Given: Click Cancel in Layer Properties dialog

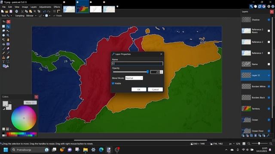Looking at the screenshot, I should pyautogui.click(x=155, y=89).
